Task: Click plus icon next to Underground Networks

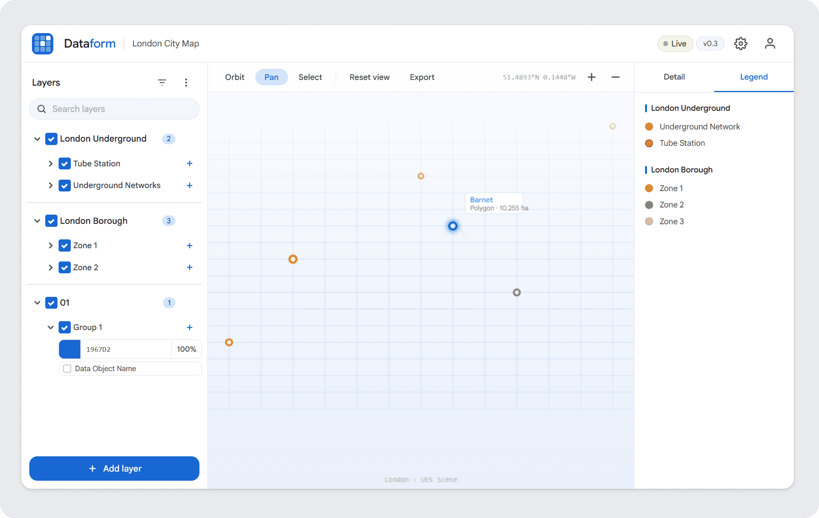Action: [190, 185]
